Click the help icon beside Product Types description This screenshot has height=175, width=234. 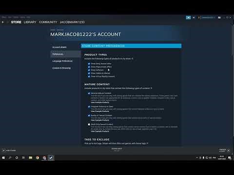132,59
